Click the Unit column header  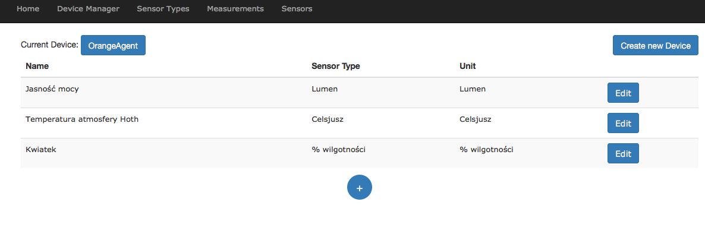[x=467, y=66]
